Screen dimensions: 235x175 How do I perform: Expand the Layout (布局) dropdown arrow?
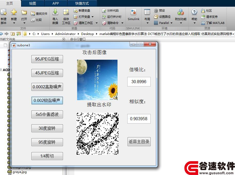148,23
